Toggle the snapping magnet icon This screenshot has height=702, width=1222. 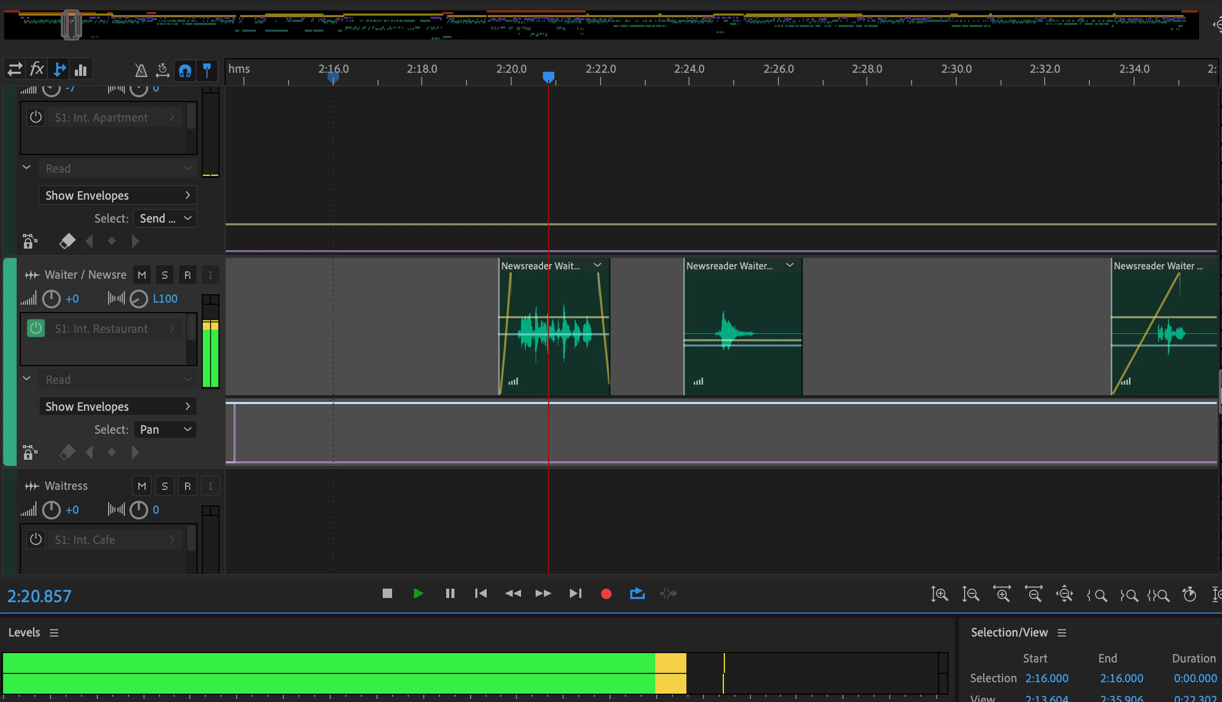tap(185, 70)
